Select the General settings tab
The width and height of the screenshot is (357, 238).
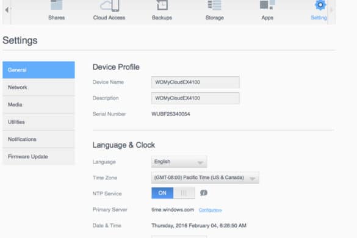coord(38,70)
